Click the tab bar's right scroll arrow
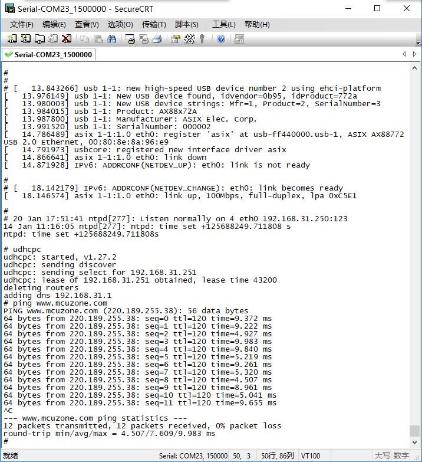Image resolution: width=422 pixels, height=462 pixels. pyautogui.click(x=416, y=54)
